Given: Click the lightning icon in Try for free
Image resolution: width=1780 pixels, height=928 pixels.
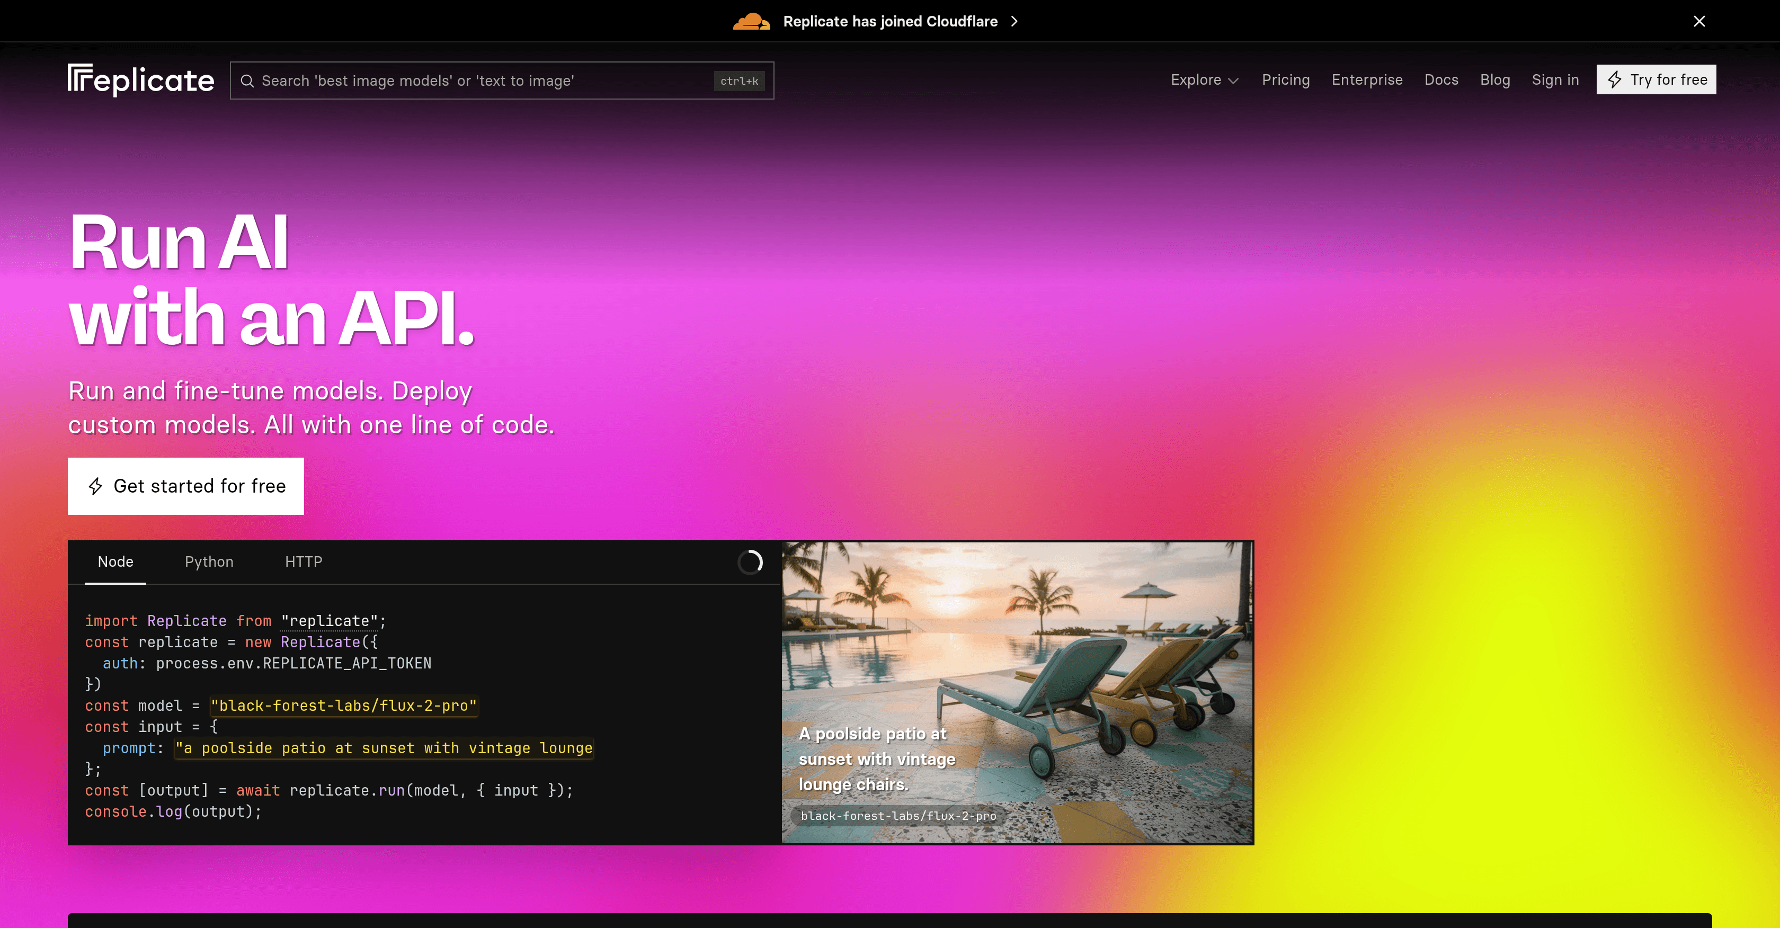Looking at the screenshot, I should (1615, 79).
